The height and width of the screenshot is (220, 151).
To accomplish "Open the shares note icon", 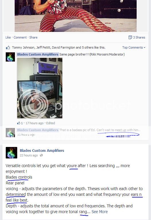I will tap(130, 37).
